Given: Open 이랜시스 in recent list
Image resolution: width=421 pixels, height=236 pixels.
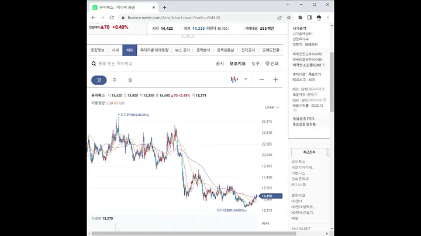Looking at the screenshot, I should pos(298,173).
